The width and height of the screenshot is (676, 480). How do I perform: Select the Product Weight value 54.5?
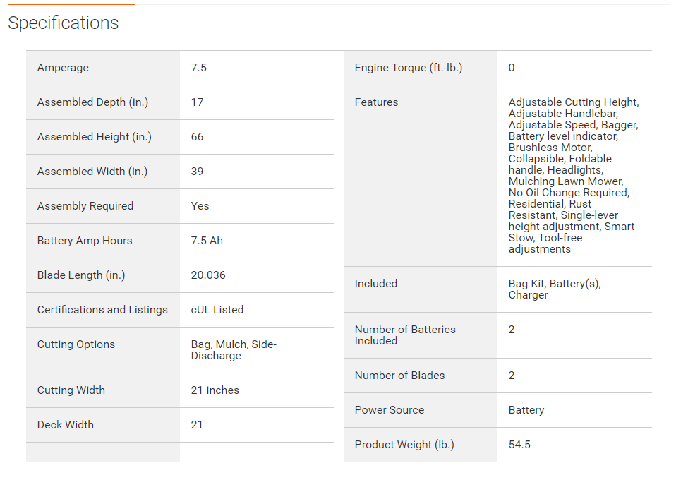tap(519, 445)
